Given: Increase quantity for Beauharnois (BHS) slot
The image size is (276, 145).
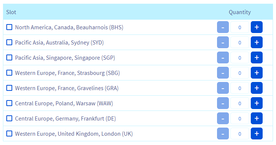Looking at the screenshot, I should (257, 27).
